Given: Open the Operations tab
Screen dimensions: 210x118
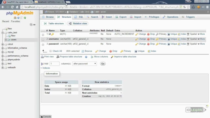Looking at the screenshot, I should click(170, 17).
